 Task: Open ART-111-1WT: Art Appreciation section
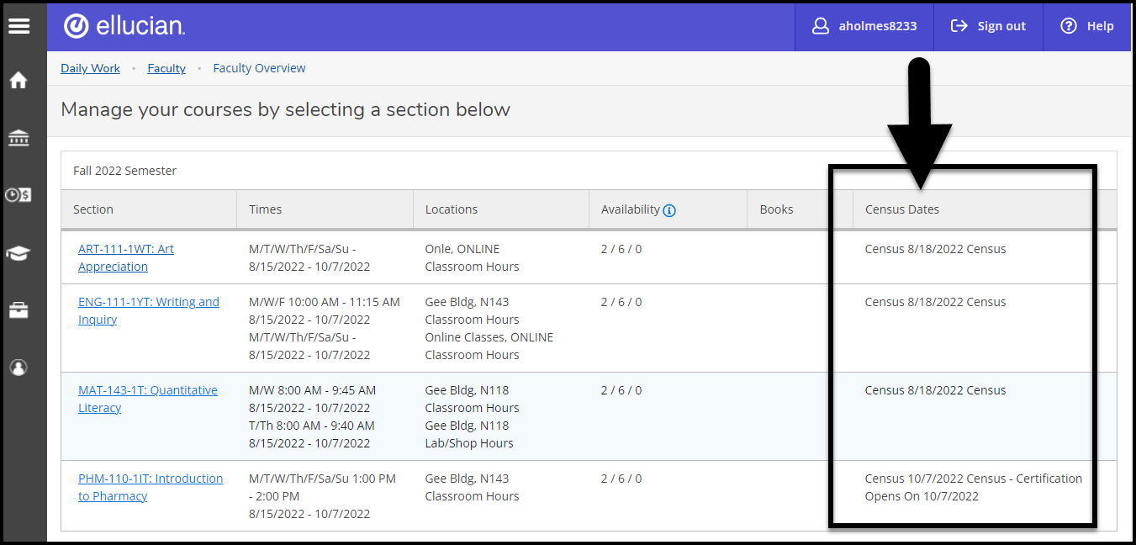pyautogui.click(x=126, y=257)
